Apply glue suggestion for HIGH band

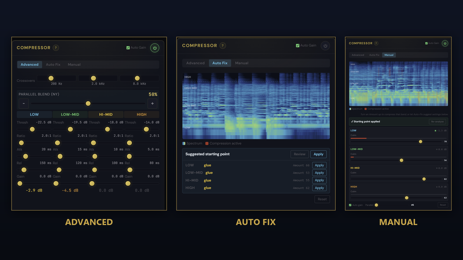click(x=319, y=188)
